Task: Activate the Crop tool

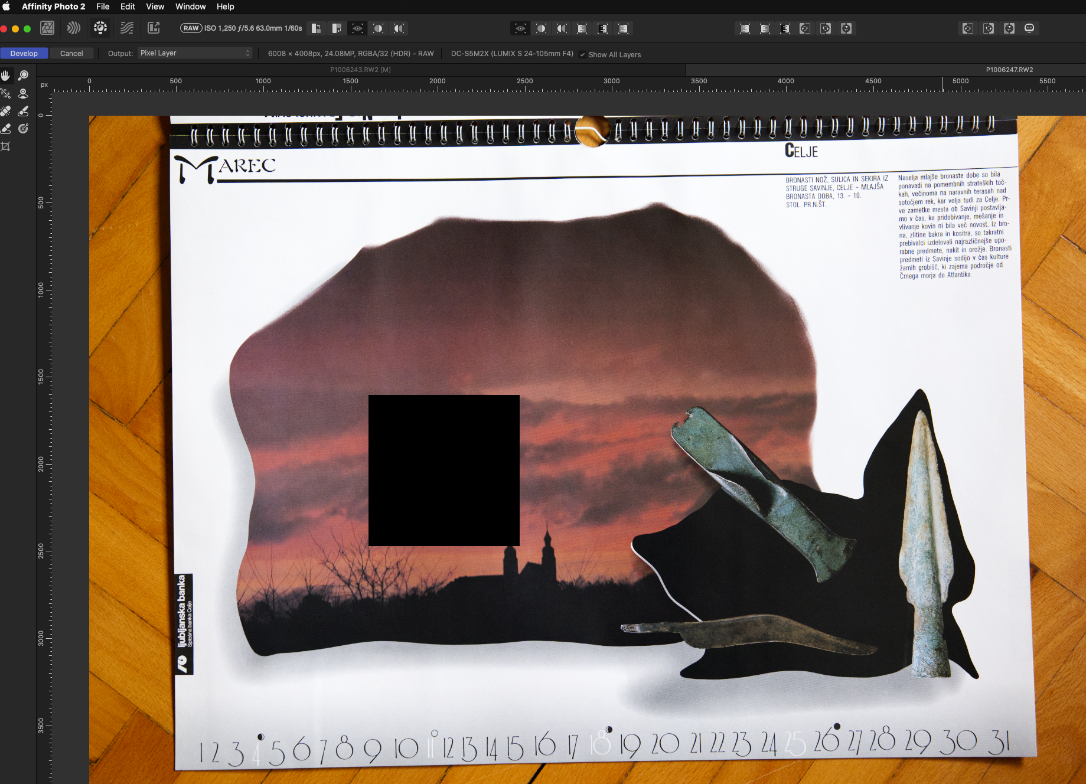Action: pos(6,146)
